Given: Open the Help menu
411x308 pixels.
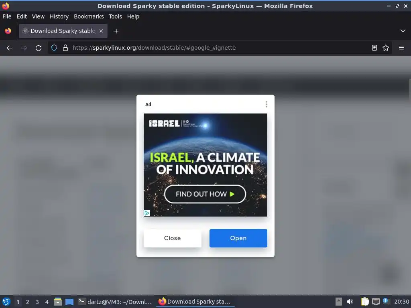Looking at the screenshot, I should pos(133,16).
